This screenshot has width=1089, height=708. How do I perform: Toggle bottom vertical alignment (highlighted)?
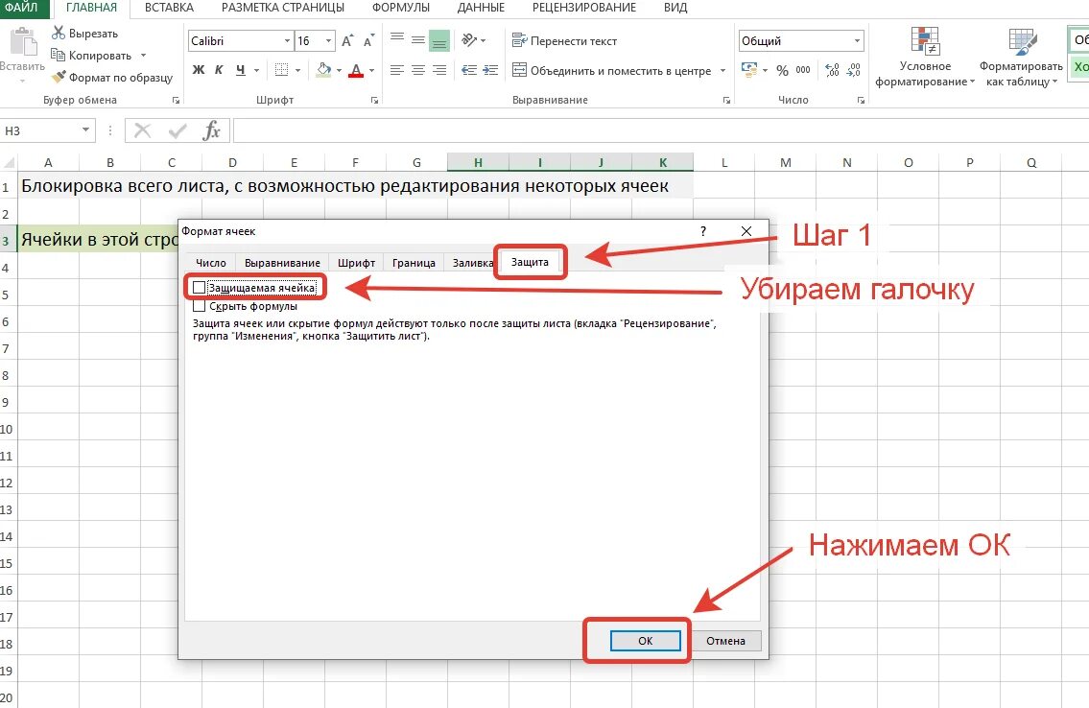[438, 41]
